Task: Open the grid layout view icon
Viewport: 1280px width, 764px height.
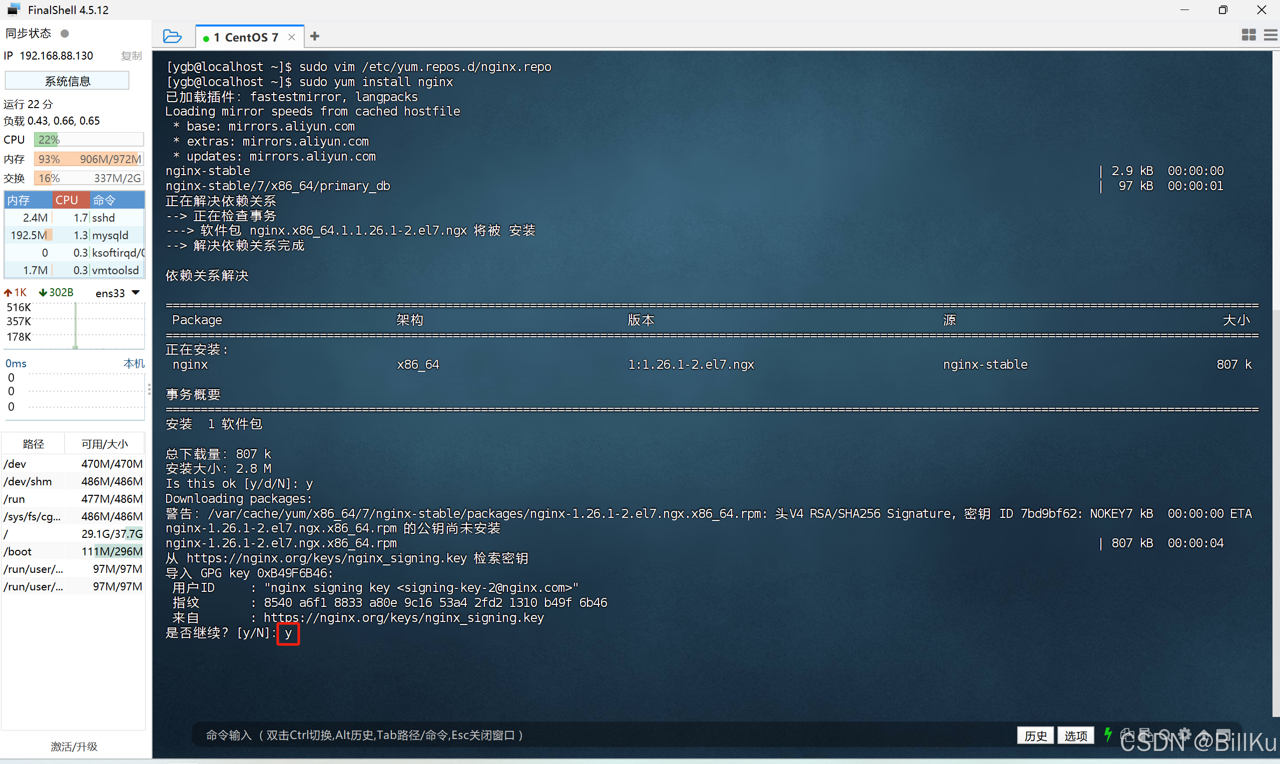Action: 1248,35
